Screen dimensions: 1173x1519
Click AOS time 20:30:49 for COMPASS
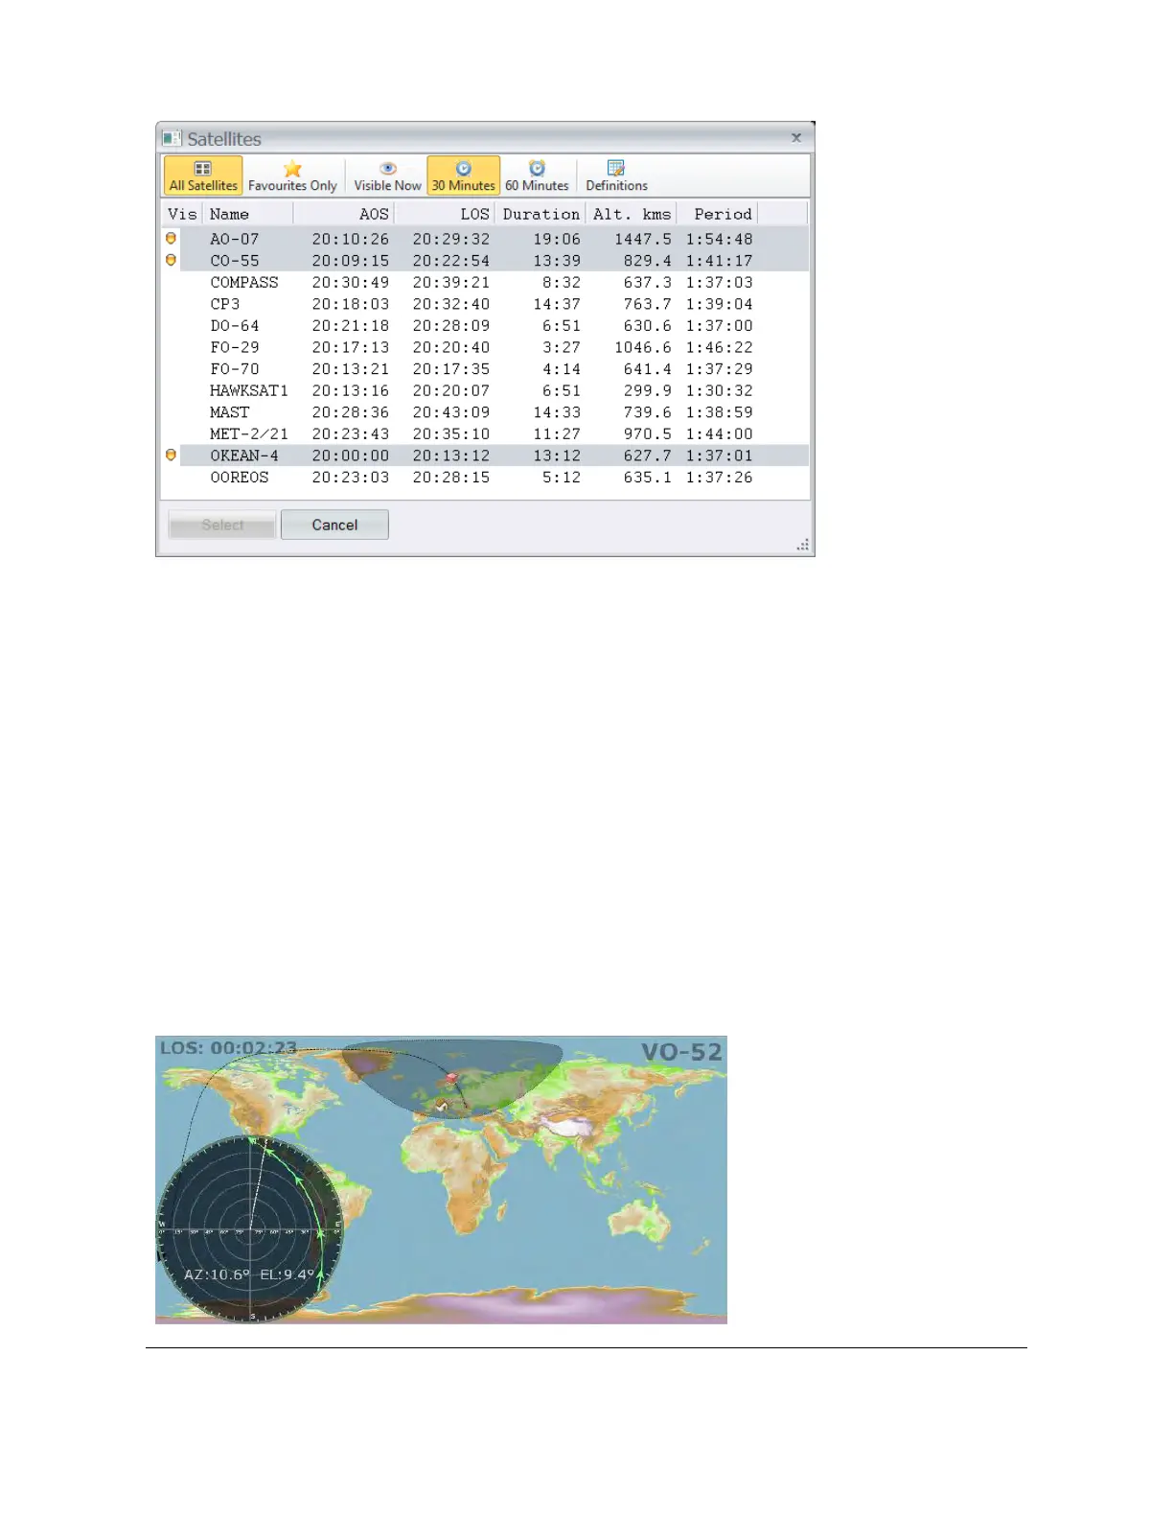351,282
